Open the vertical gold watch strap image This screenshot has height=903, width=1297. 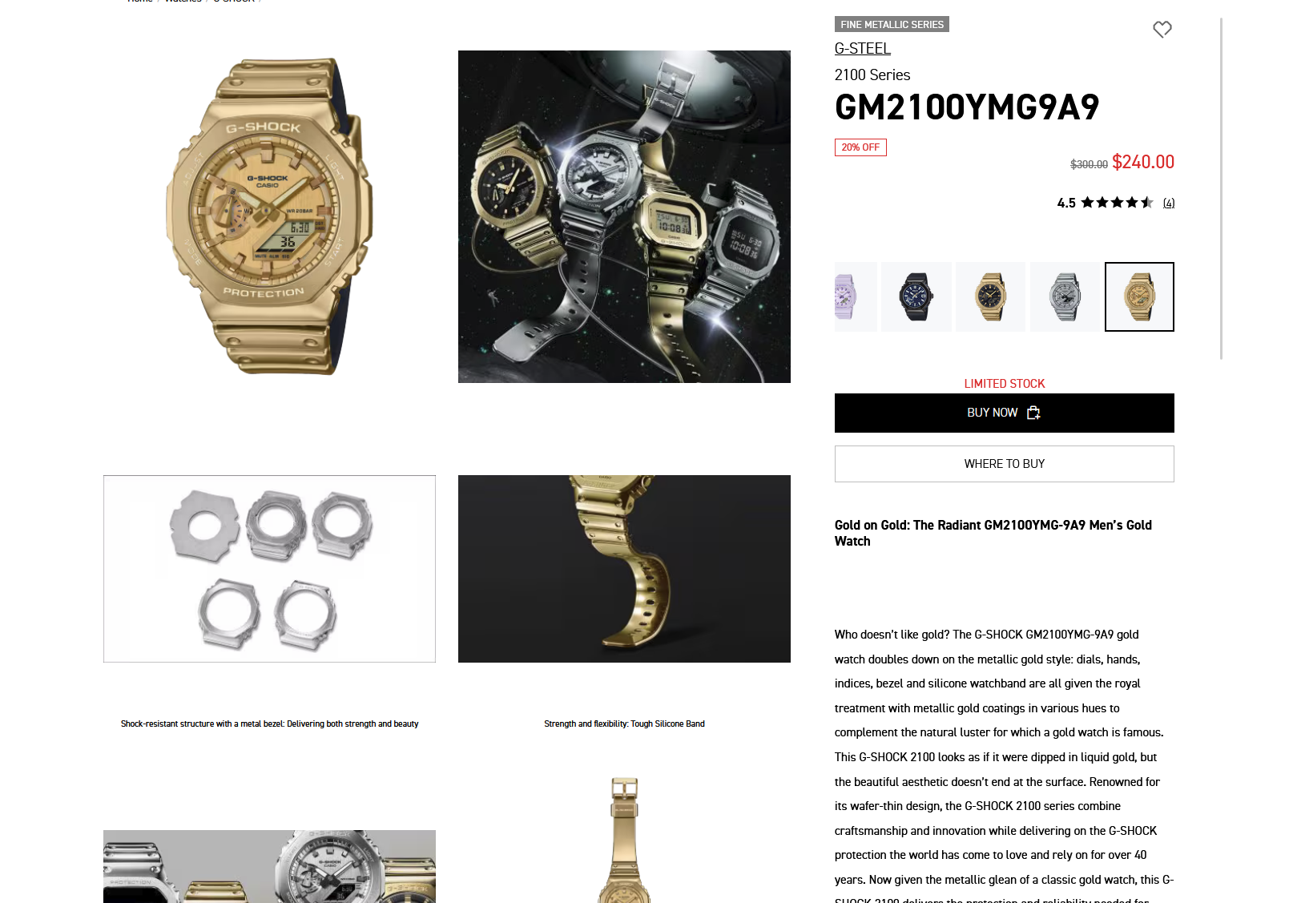624,840
